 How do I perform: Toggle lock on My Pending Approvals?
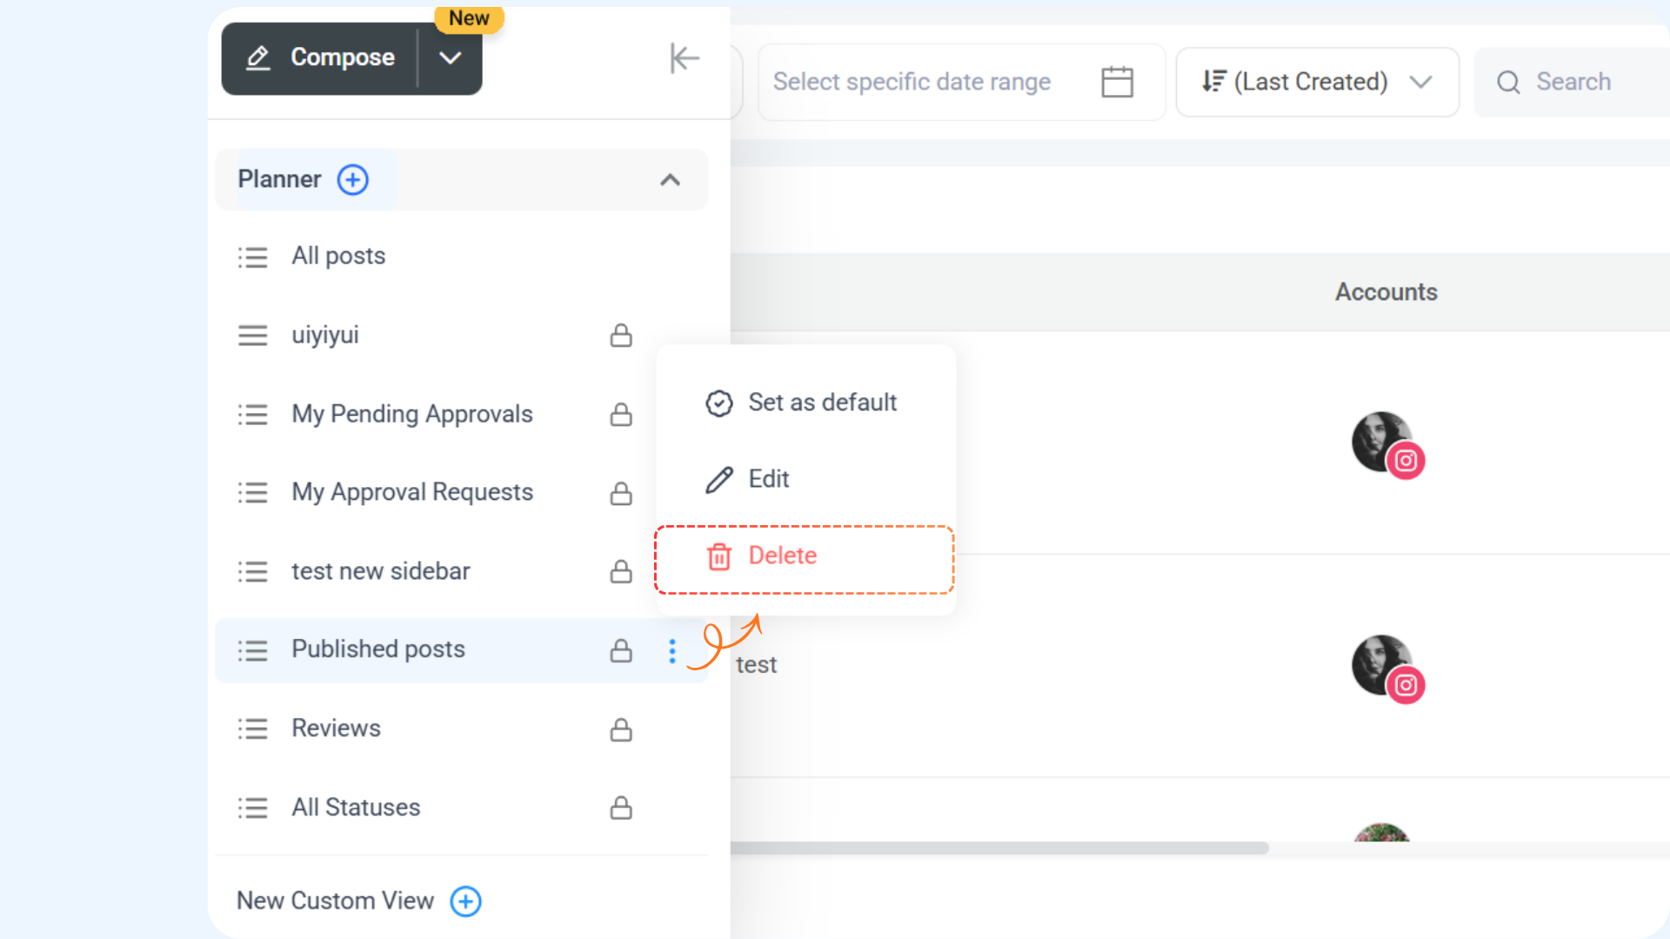click(x=620, y=415)
